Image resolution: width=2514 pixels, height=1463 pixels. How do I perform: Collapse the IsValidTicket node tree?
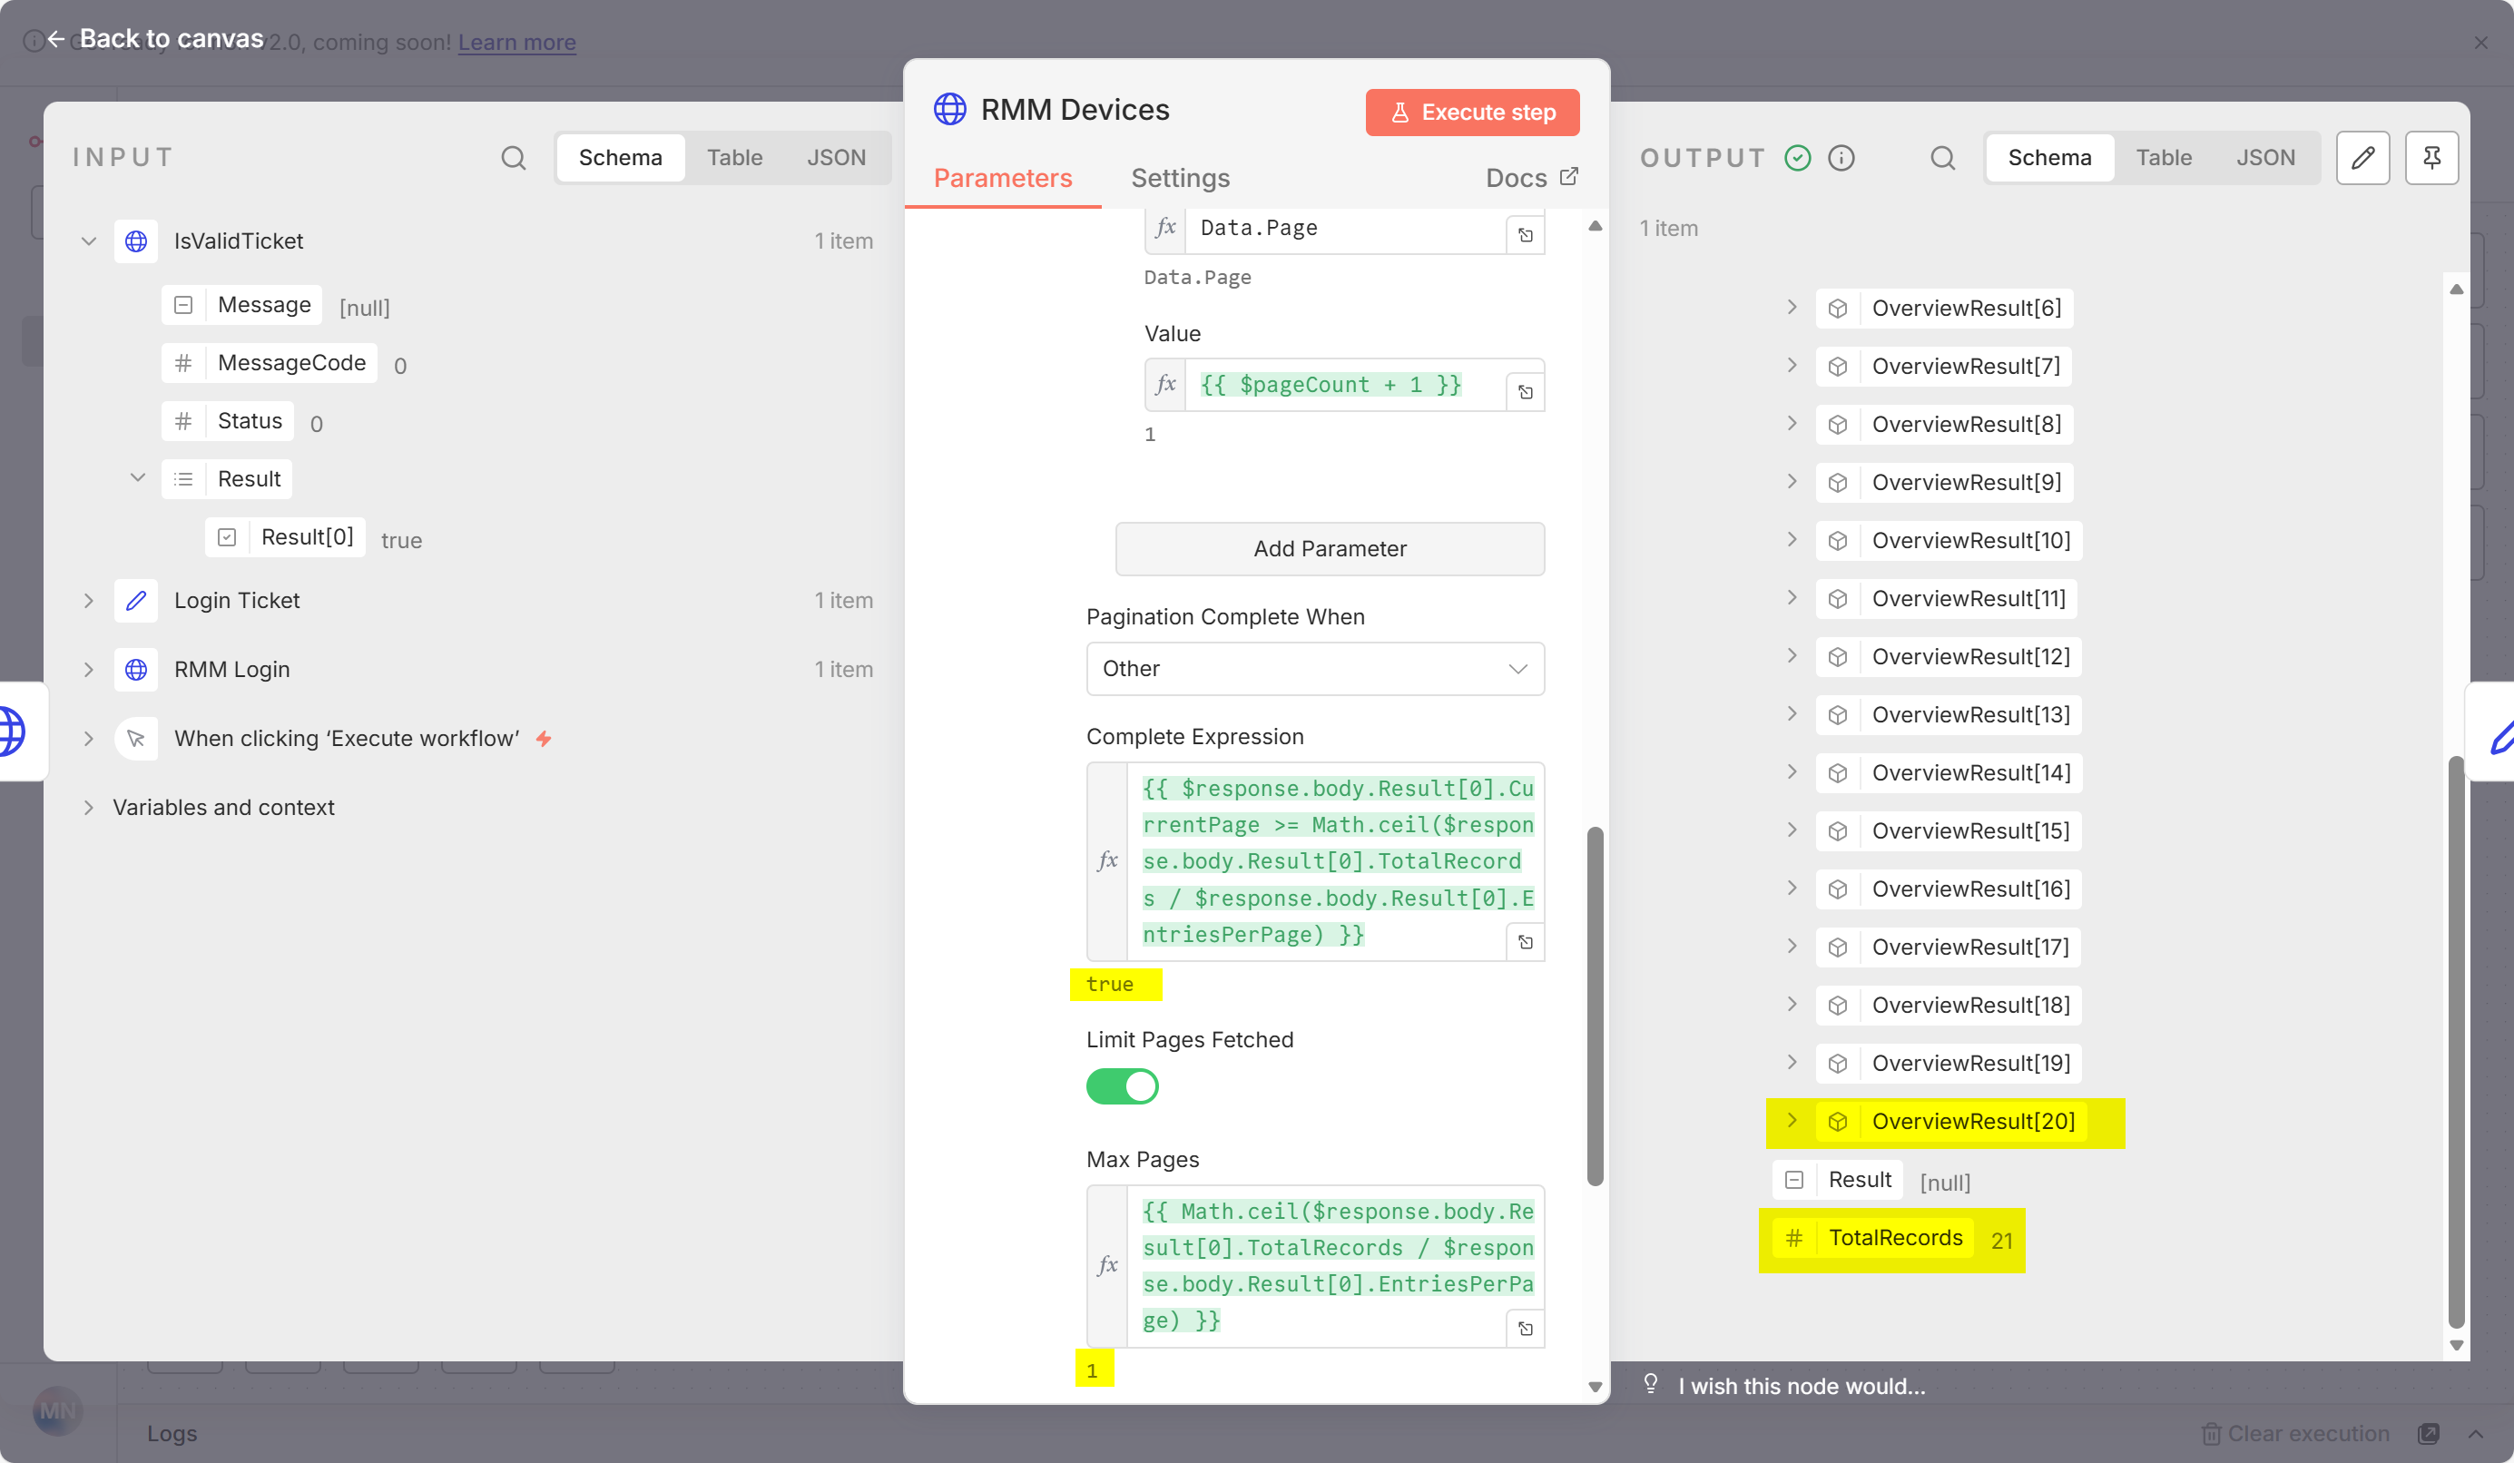[89, 241]
